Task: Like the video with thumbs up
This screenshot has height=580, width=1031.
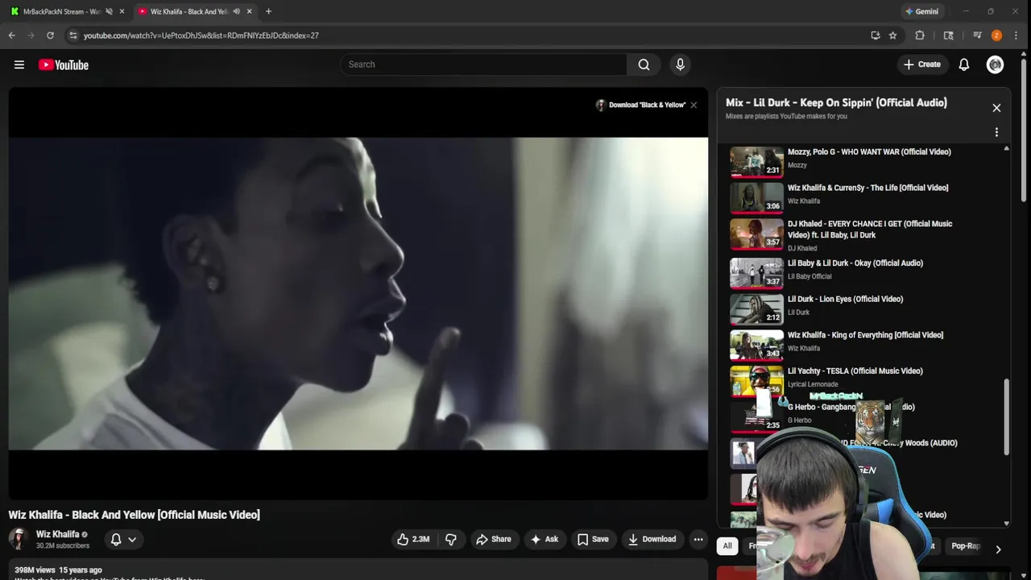Action: point(413,539)
